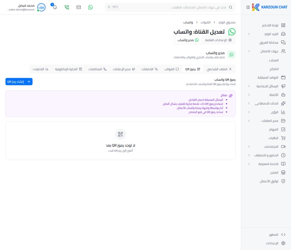Screen dimensions: 291x250
Task: Open التجارة الإلكترونية tab
Action: pyautogui.click(x=68, y=69)
